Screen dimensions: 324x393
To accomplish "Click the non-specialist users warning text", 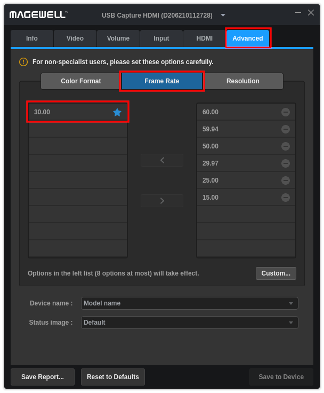I will (123, 62).
